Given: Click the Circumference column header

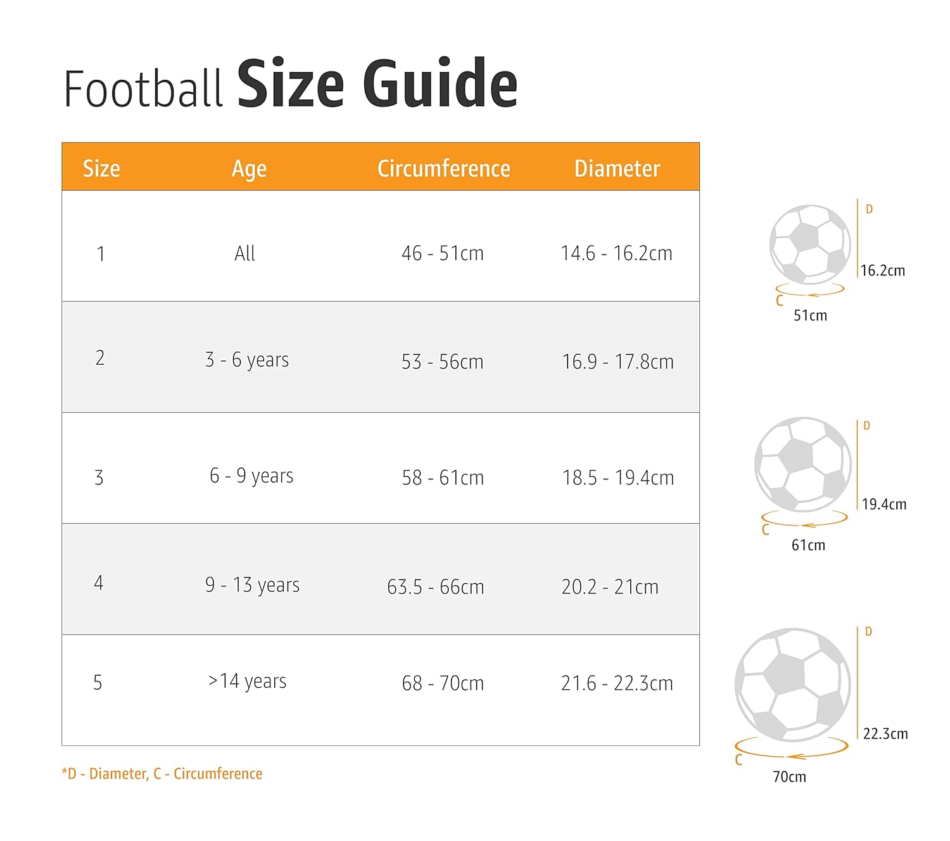Looking at the screenshot, I should (x=443, y=168).
